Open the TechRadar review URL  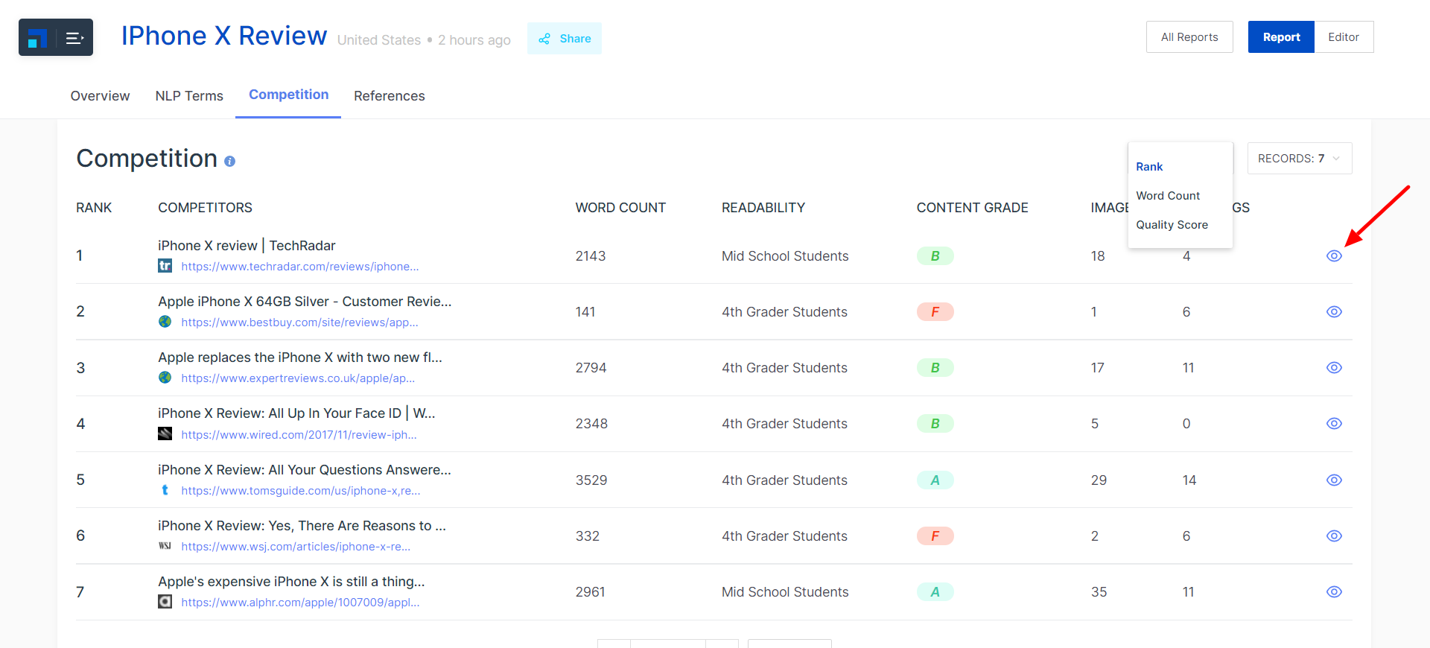300,267
